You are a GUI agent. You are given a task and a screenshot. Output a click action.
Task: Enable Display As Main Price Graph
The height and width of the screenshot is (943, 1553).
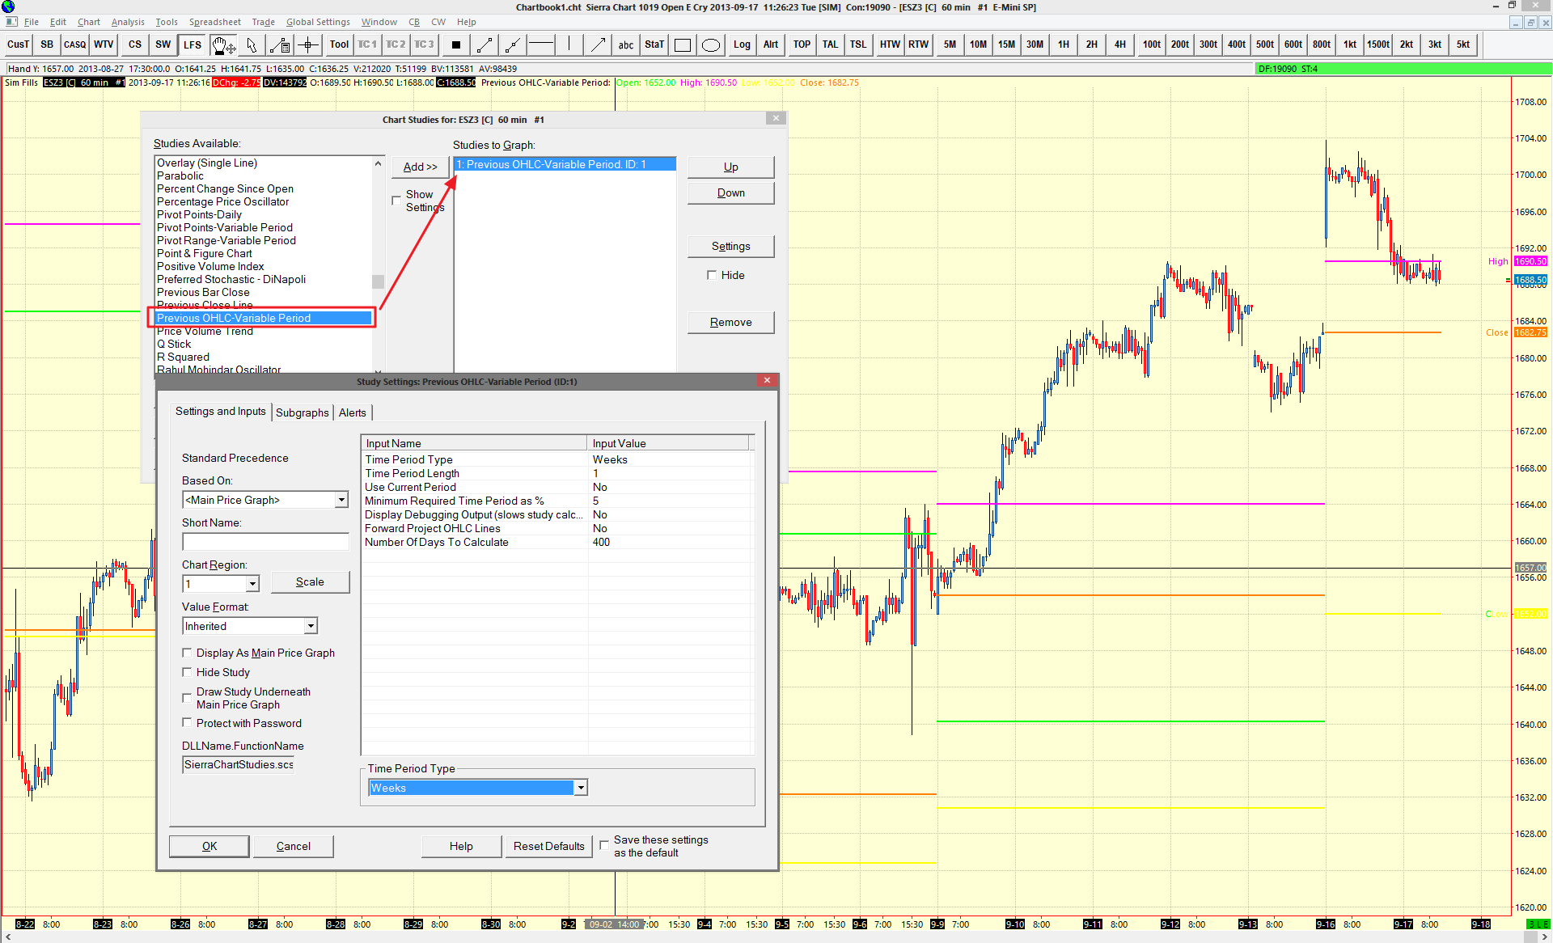(187, 653)
